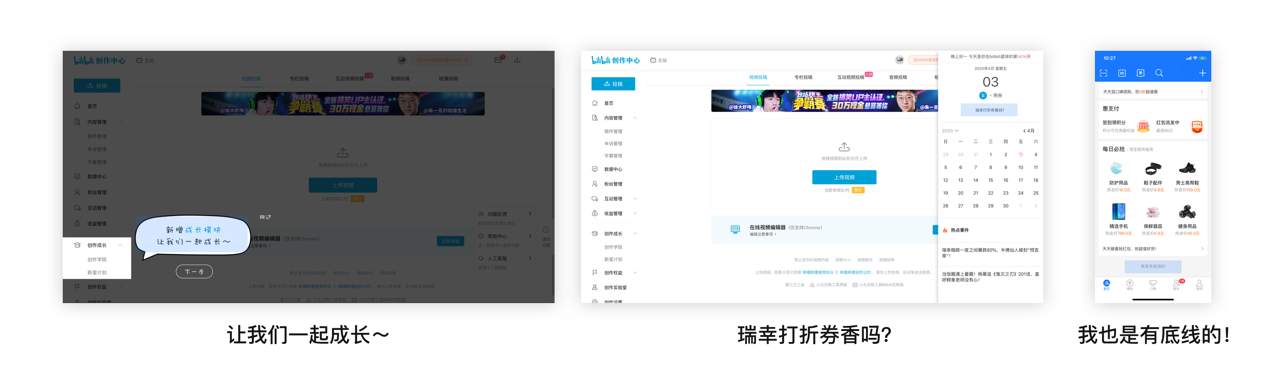Screen dimensions: 1285x390
Task: Open 哔哩哔哩创作公约 link in middle screenshot
Action: (x=855, y=272)
